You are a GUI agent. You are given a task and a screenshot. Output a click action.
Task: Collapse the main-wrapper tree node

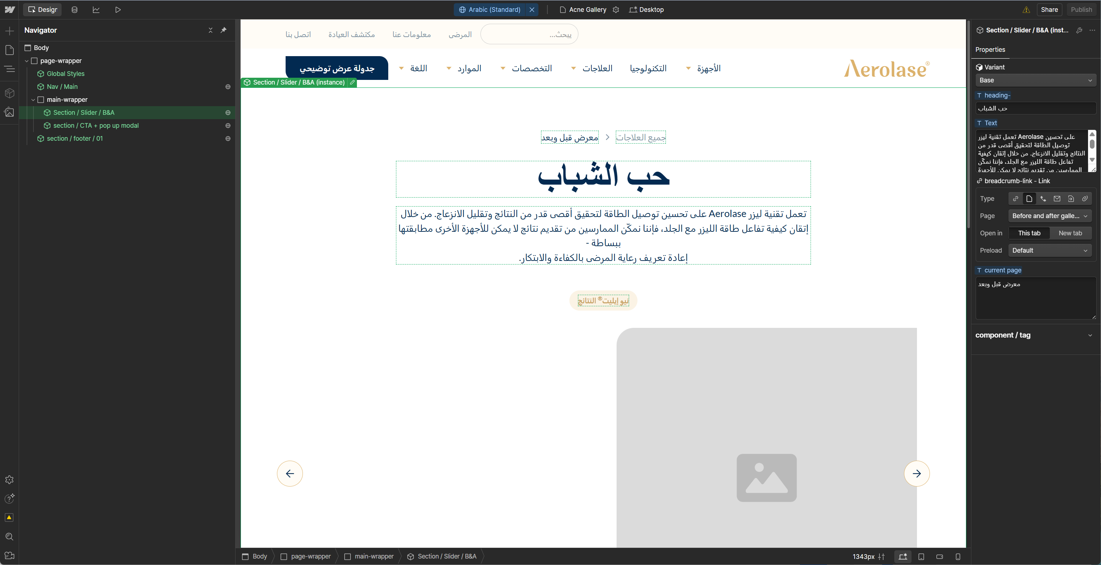(x=33, y=100)
